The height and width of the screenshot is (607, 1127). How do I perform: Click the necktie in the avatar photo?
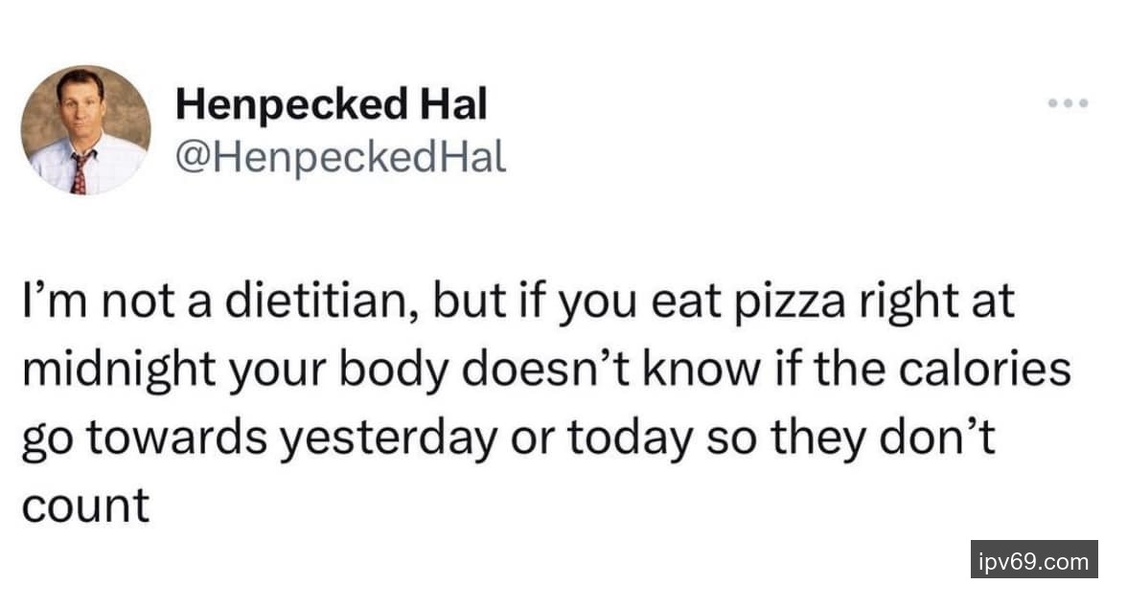tap(79, 172)
